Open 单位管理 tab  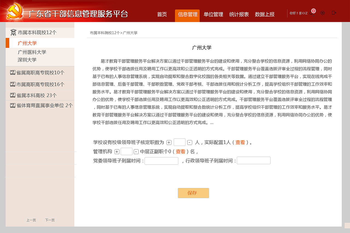(x=213, y=14)
